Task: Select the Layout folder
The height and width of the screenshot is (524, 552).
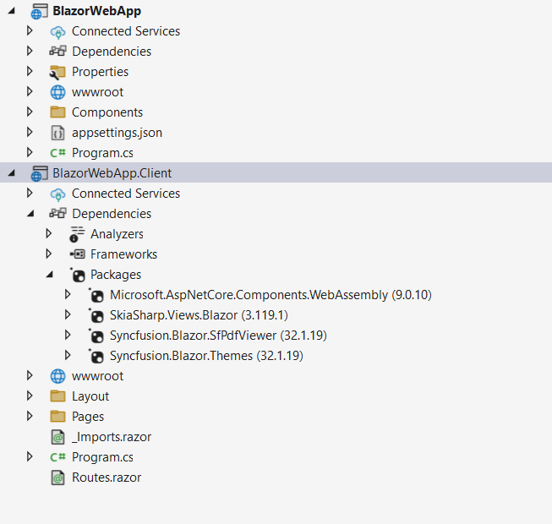Action: point(90,396)
